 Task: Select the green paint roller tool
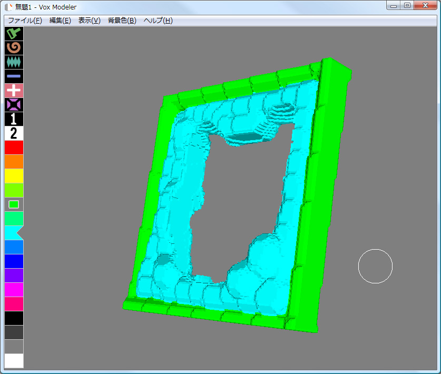[14, 34]
